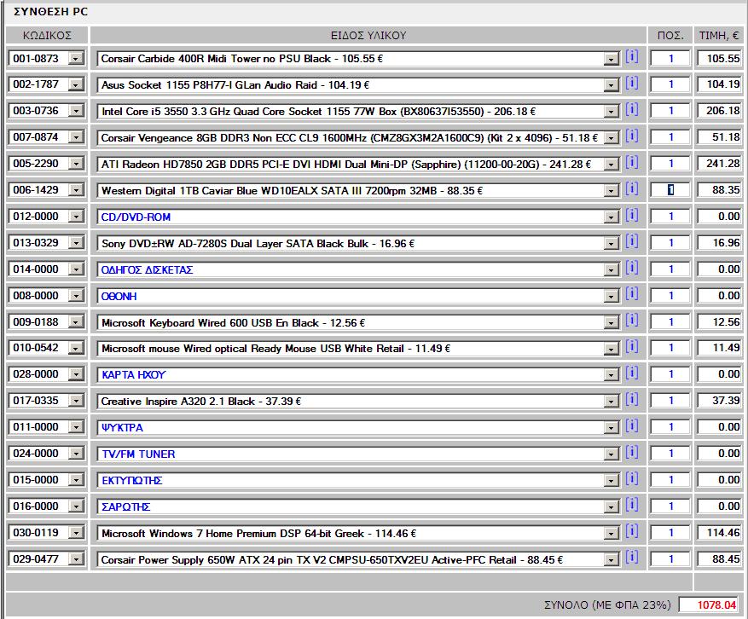Click price field showing 241.28
This screenshot has width=748, height=619.
point(719,164)
